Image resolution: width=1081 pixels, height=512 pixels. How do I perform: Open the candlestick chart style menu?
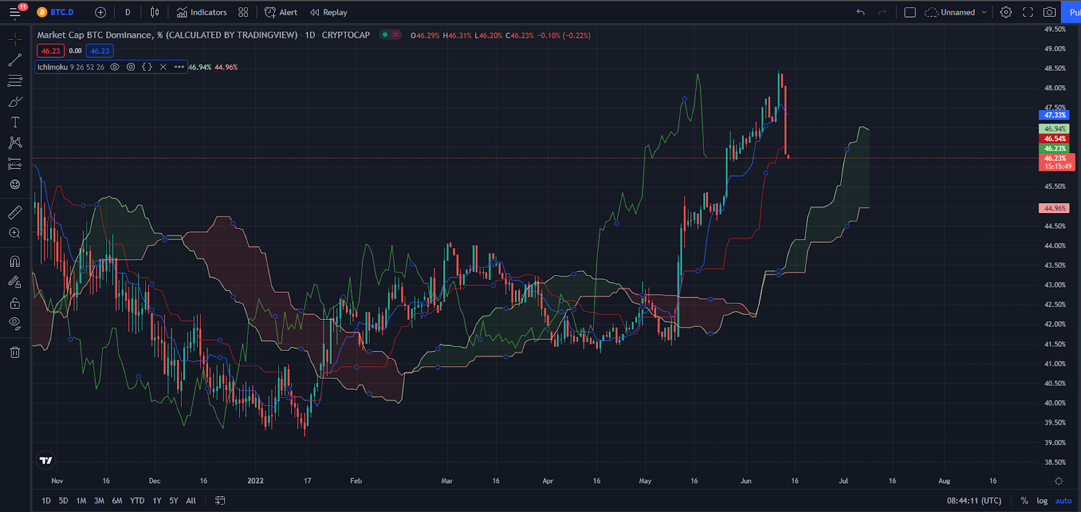[x=155, y=12]
